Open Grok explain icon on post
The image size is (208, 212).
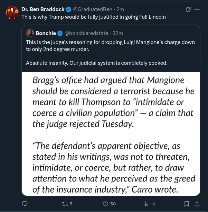pyautogui.click(x=188, y=9)
